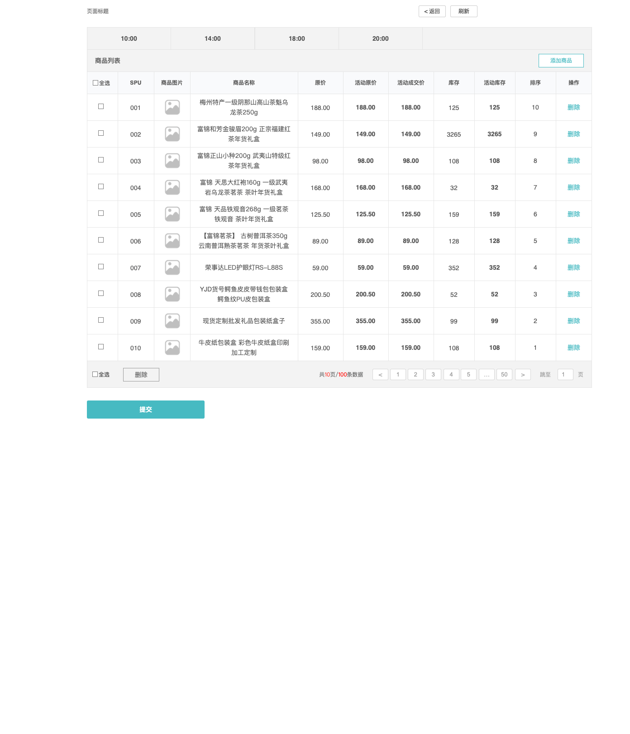Viewport: 630px width, 734px height.
Task: Jump to page 50 in pagination
Action: [504, 375]
